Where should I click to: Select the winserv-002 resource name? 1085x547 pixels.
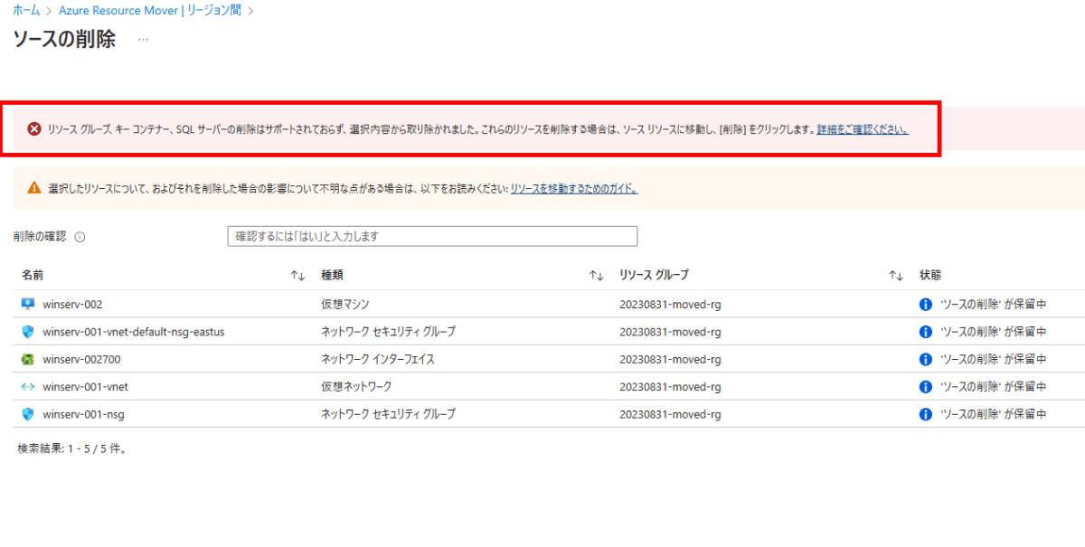[x=72, y=305]
